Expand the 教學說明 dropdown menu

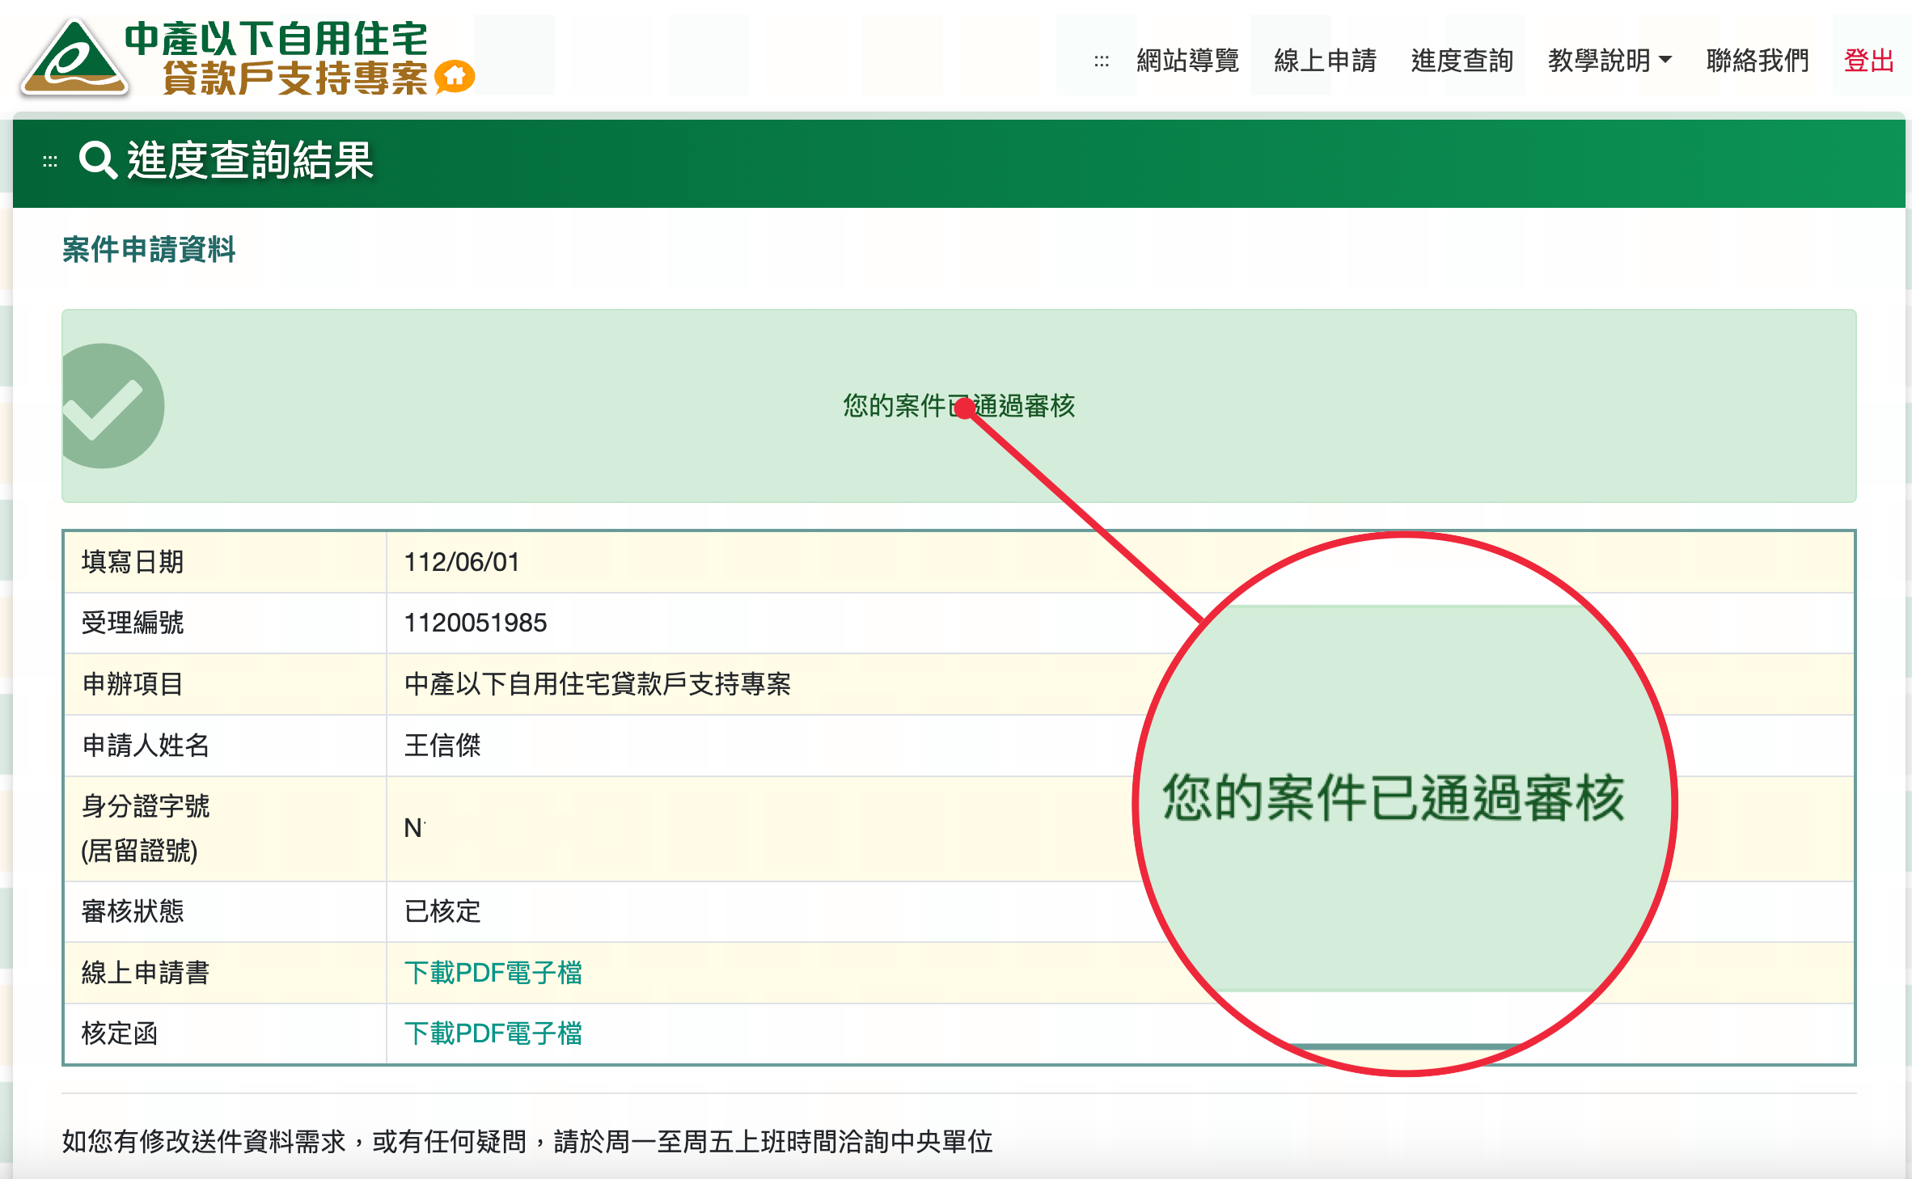[1610, 61]
